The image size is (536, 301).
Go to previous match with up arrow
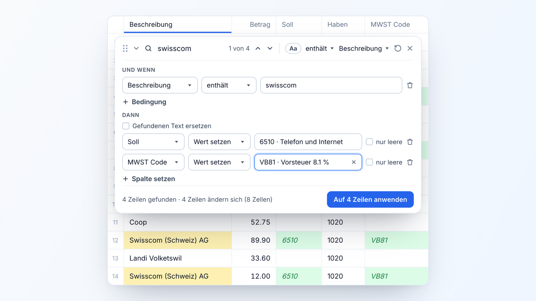point(258,48)
